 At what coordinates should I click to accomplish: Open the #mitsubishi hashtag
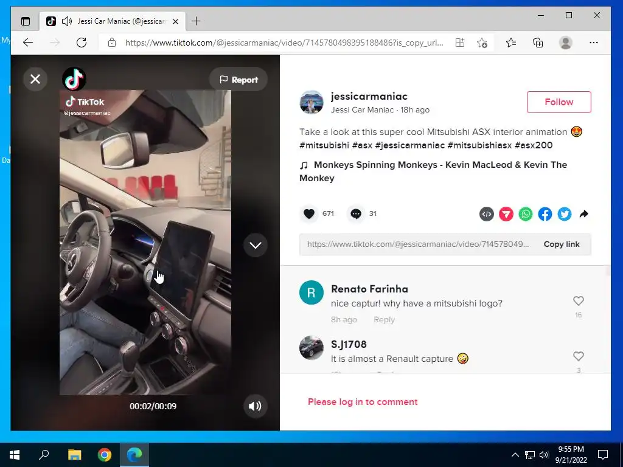pyautogui.click(x=324, y=145)
